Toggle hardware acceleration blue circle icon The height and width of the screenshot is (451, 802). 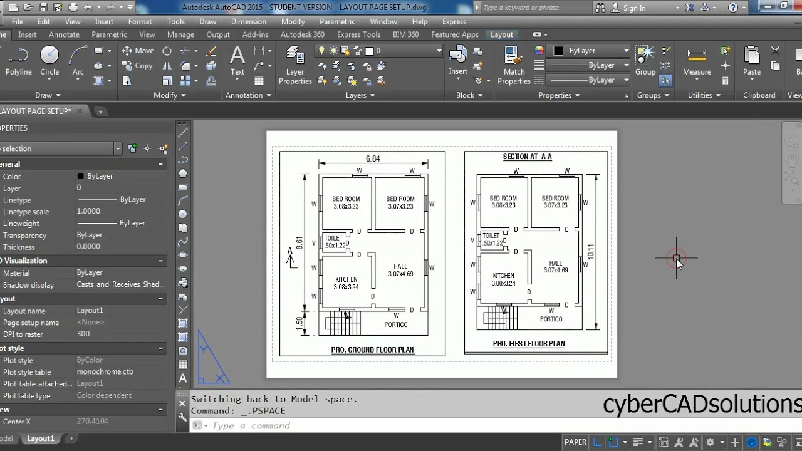(752, 442)
